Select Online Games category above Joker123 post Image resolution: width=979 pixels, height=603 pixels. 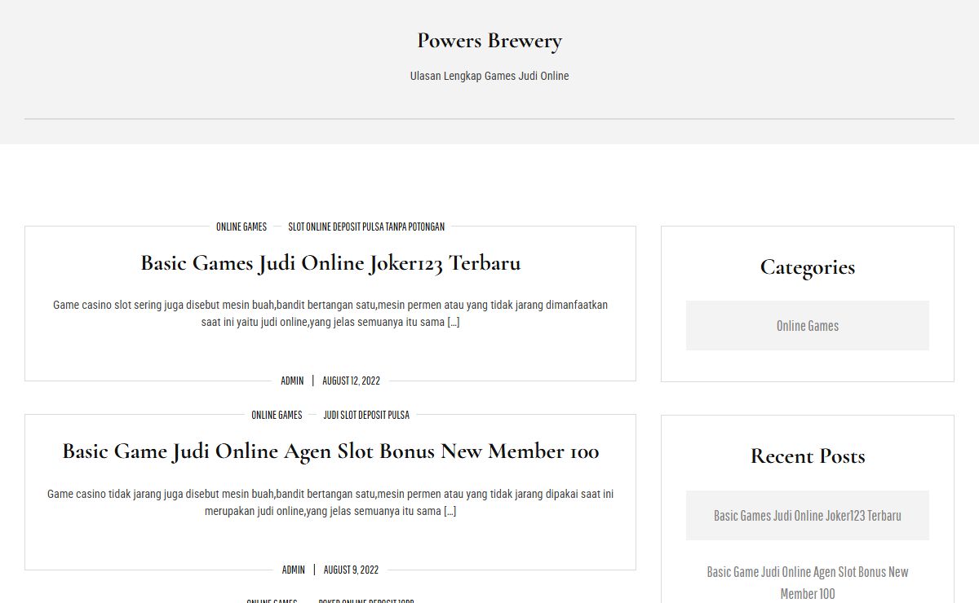tap(241, 227)
